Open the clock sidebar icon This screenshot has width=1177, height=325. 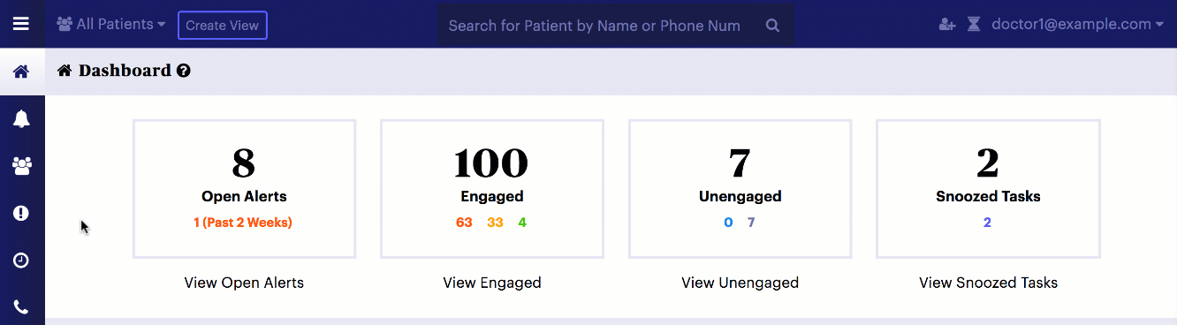click(x=21, y=260)
